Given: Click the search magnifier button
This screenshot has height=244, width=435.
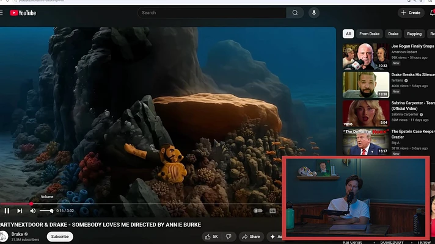Looking at the screenshot, I should tap(295, 13).
